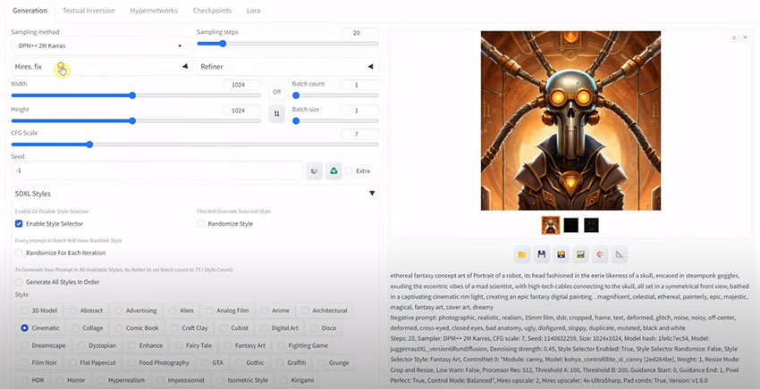The height and width of the screenshot is (389, 760).
Task: Click the Off aspect ratio button
Action: point(276,91)
